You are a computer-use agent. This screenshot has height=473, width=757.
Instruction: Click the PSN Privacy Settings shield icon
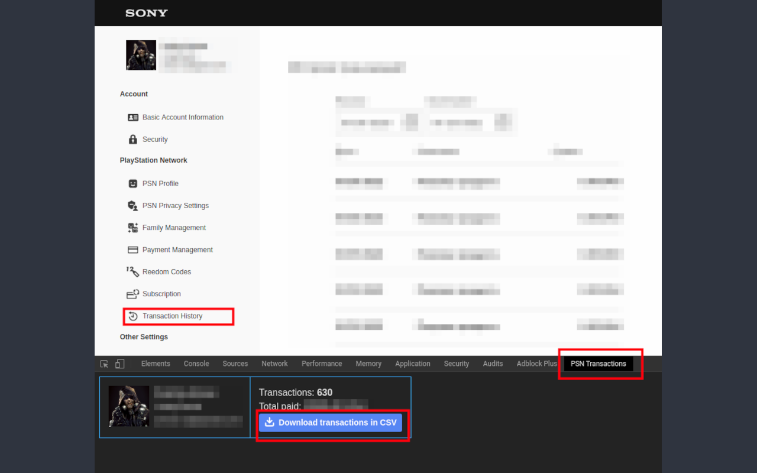pos(133,206)
